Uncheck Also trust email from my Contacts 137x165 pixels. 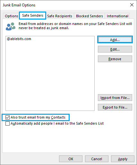[7, 117]
